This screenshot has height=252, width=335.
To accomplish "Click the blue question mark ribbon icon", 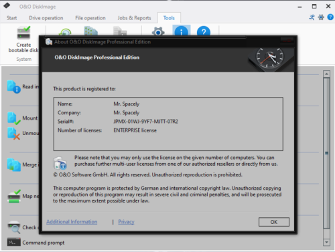I will [x=204, y=31].
